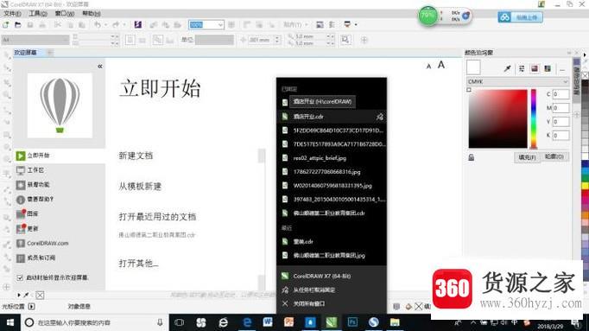This screenshot has height=331, width=589.
Task: Expand the Undo history arrow
Action: [x=105, y=25]
